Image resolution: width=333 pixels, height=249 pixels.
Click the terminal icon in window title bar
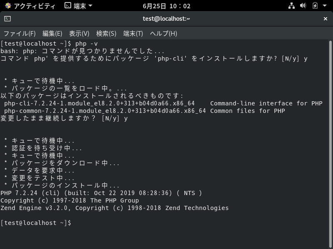click(7, 19)
